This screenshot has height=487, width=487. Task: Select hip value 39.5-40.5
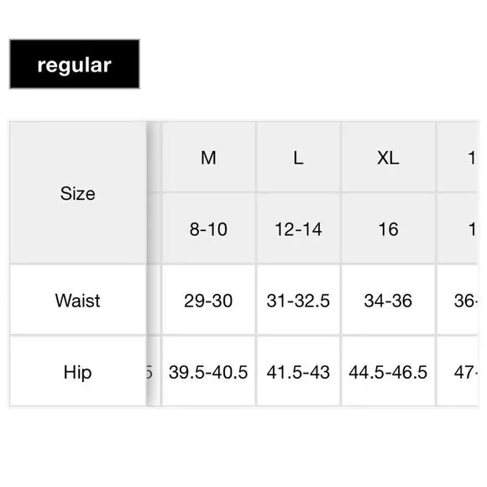click(x=208, y=371)
